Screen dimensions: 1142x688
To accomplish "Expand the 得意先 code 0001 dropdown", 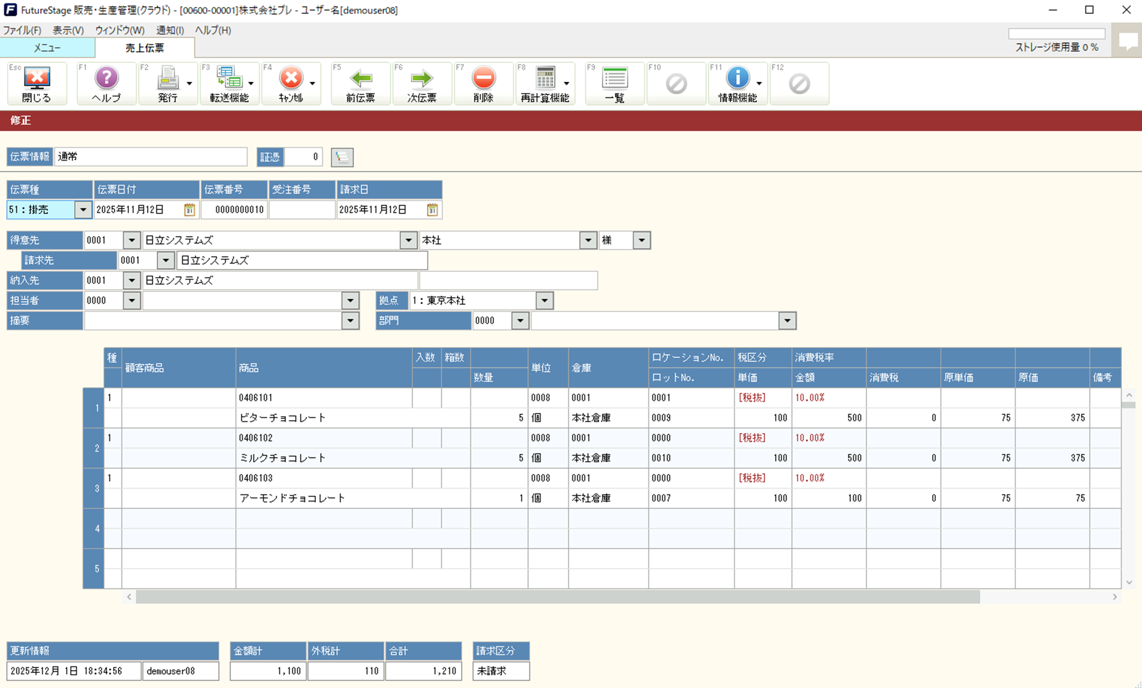I will (132, 240).
